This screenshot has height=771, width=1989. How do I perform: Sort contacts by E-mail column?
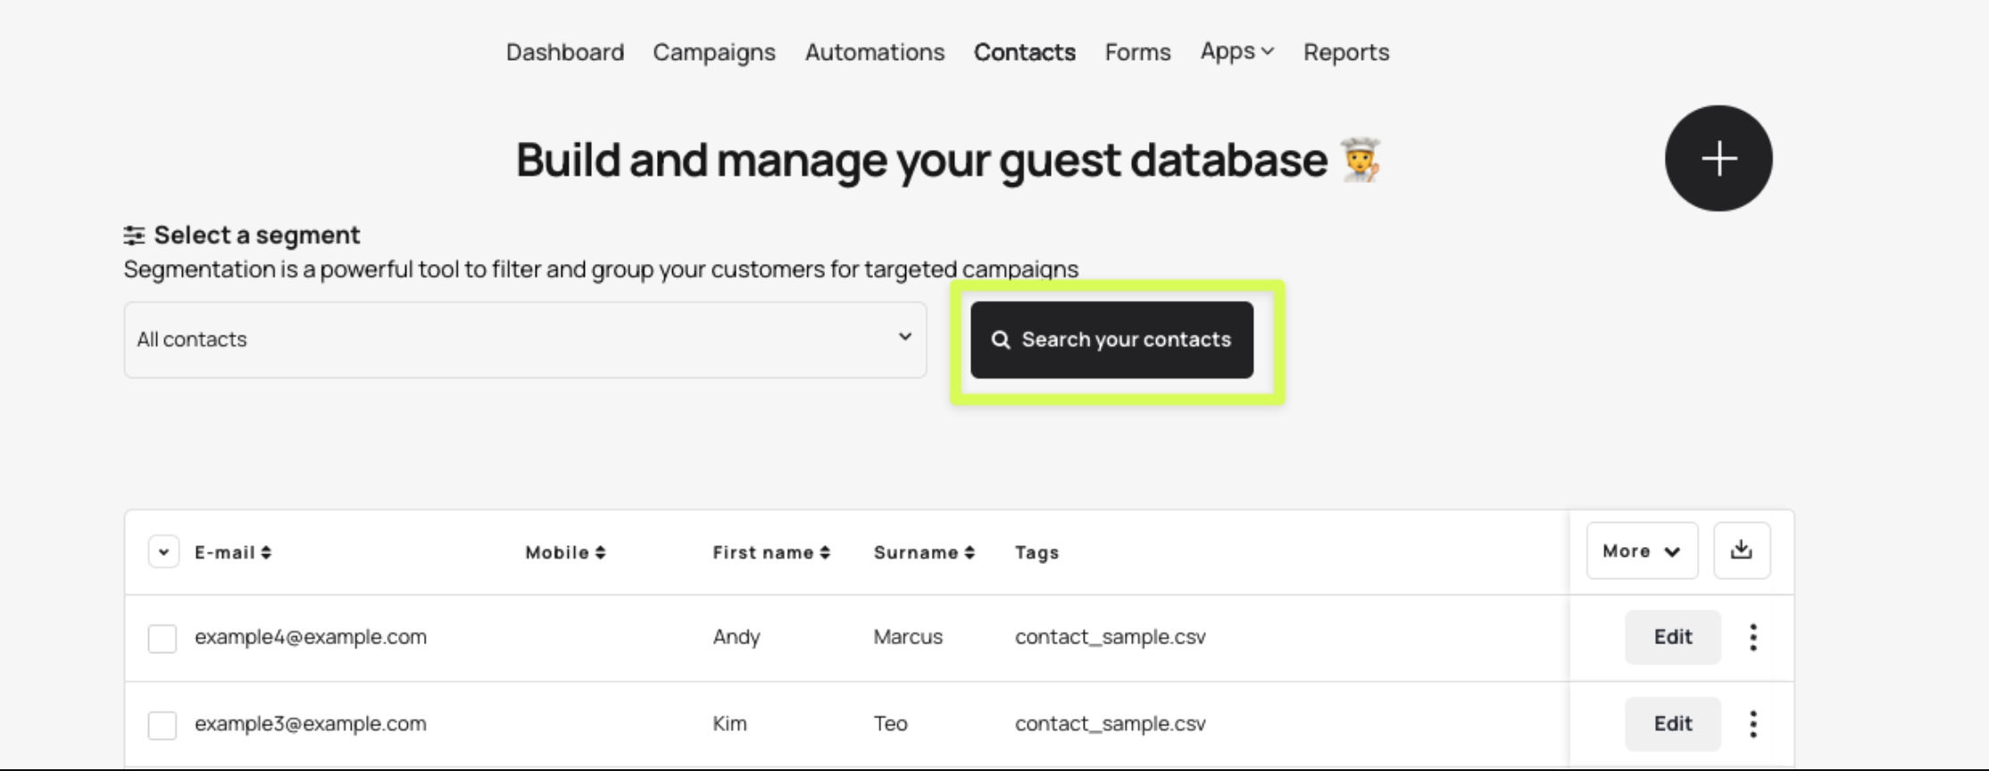tap(233, 552)
